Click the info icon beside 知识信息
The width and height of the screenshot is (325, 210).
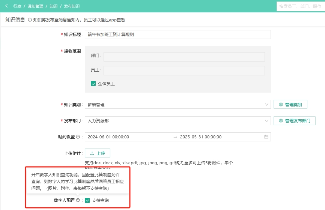[30, 20]
